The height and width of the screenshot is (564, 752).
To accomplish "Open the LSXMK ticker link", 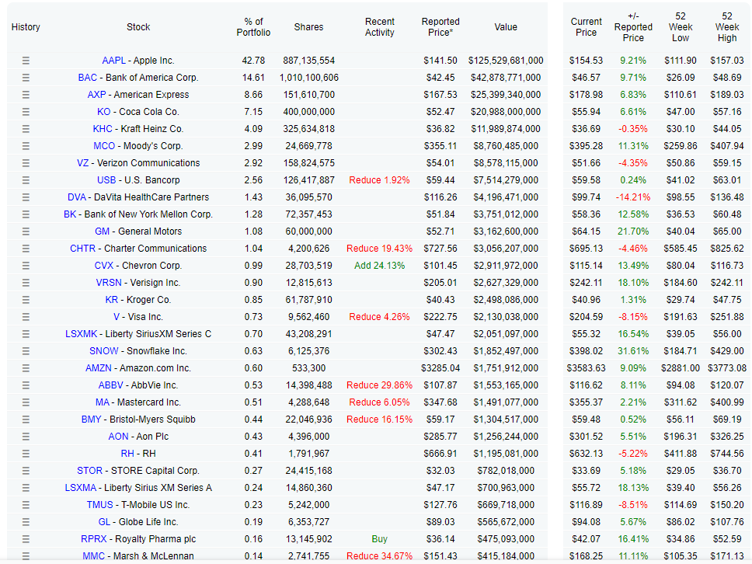I will click(x=81, y=334).
